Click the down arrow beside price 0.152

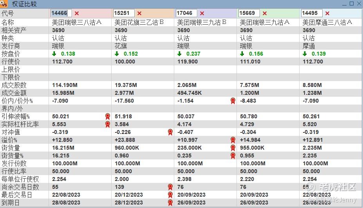[117, 54]
